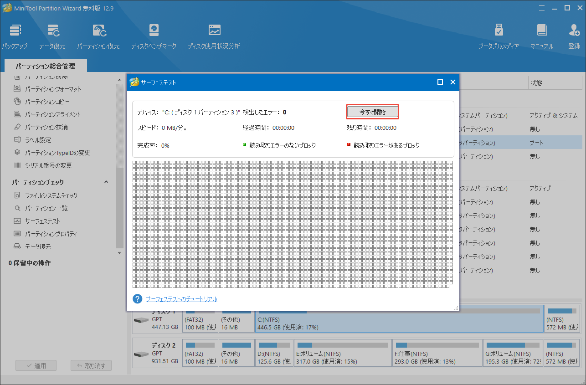Click the 0 保留中の操作 label

coord(30,263)
